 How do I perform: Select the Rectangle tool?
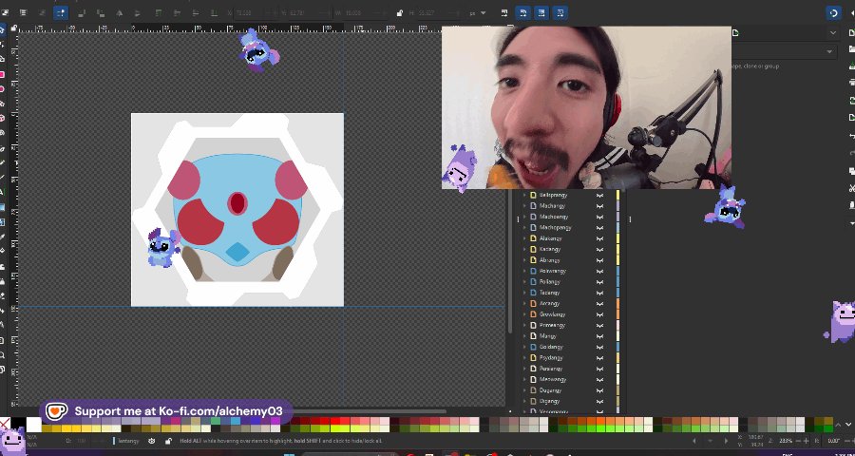3,74
